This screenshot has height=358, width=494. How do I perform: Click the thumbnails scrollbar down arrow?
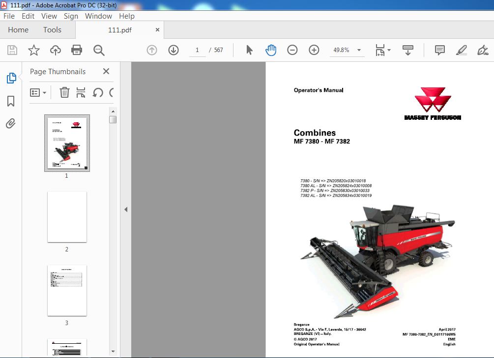point(113,352)
